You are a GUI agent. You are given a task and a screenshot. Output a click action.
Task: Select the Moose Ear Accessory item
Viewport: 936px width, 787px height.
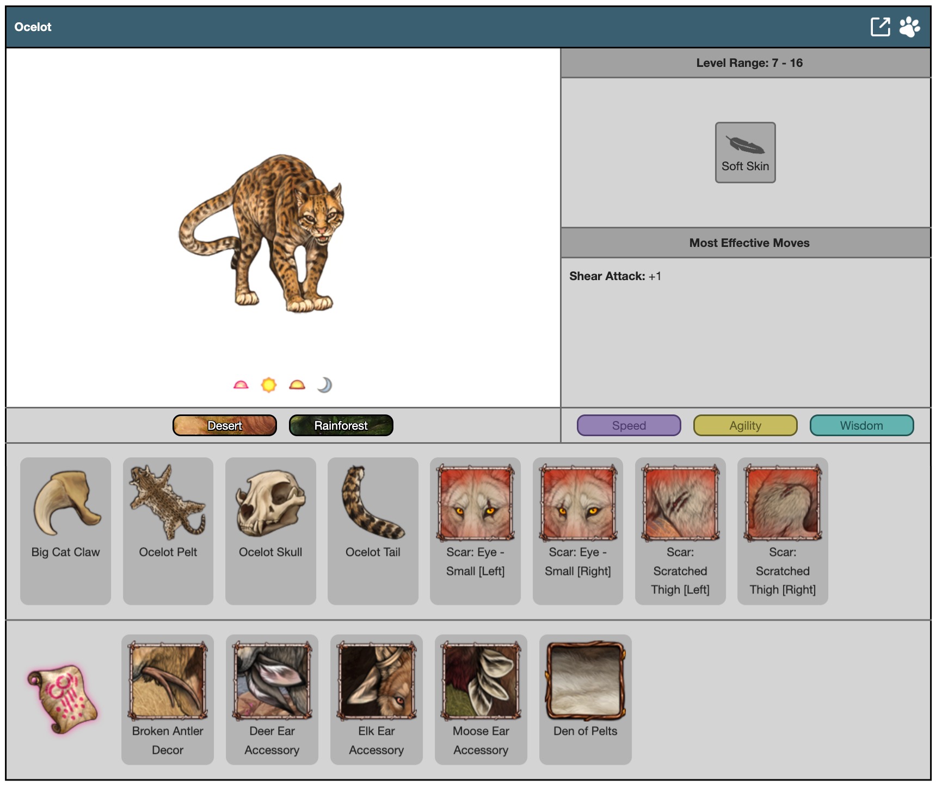click(x=481, y=699)
